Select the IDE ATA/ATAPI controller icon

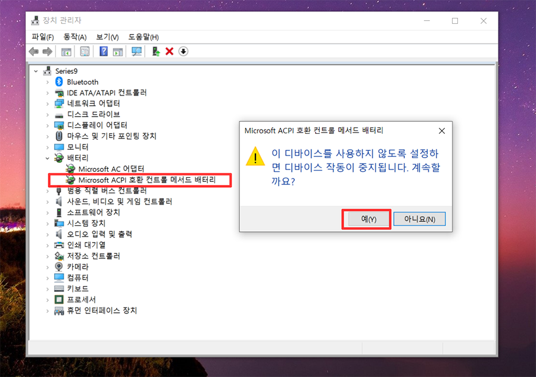[x=59, y=93]
